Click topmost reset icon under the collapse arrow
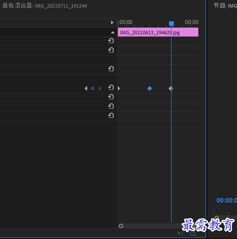237x239 pixels. point(111,41)
